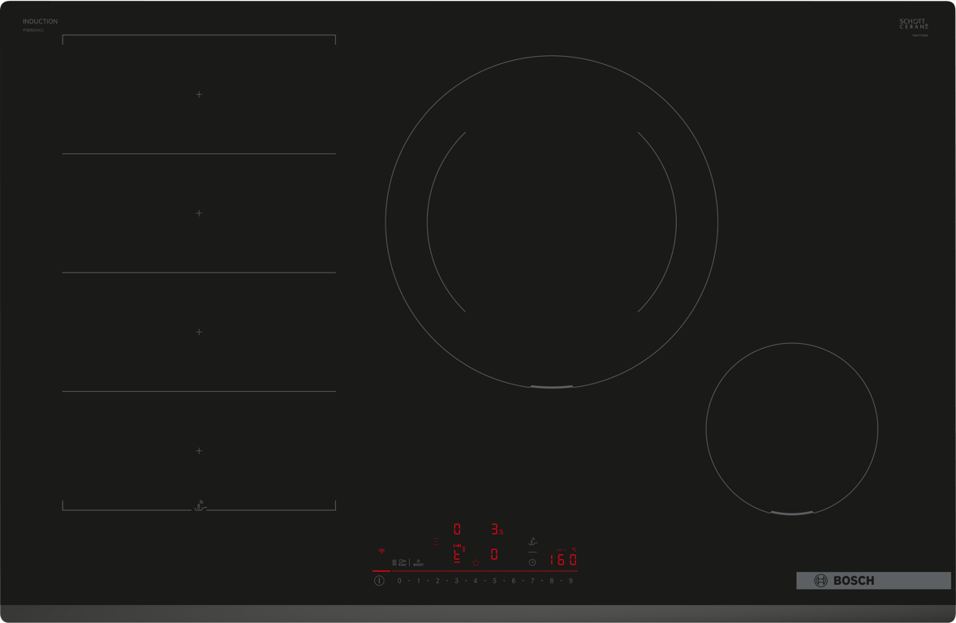Tap the plus mark of the third flex zone segment
The image size is (956, 623).
pos(199,333)
